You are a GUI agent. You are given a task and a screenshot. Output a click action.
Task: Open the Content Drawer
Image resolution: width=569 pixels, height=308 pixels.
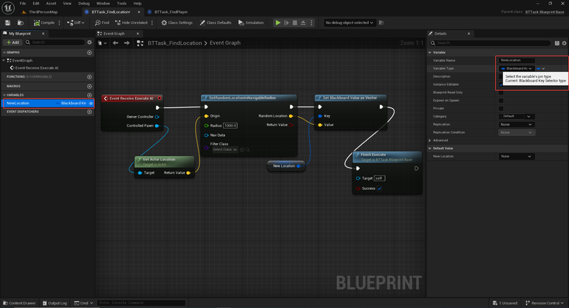[x=19, y=303]
